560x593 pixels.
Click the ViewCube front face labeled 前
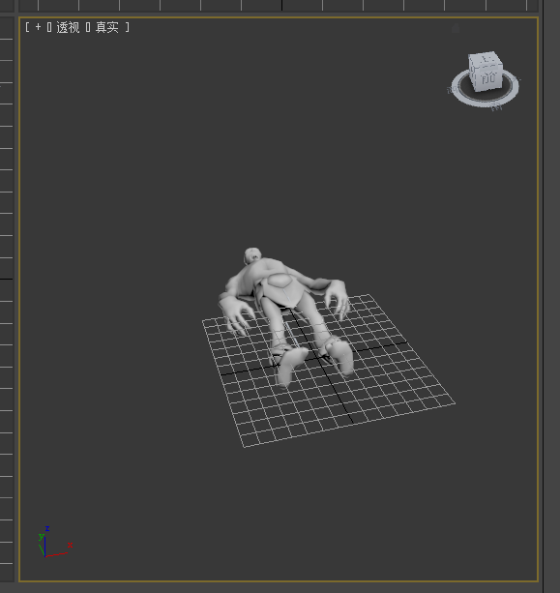pos(489,78)
